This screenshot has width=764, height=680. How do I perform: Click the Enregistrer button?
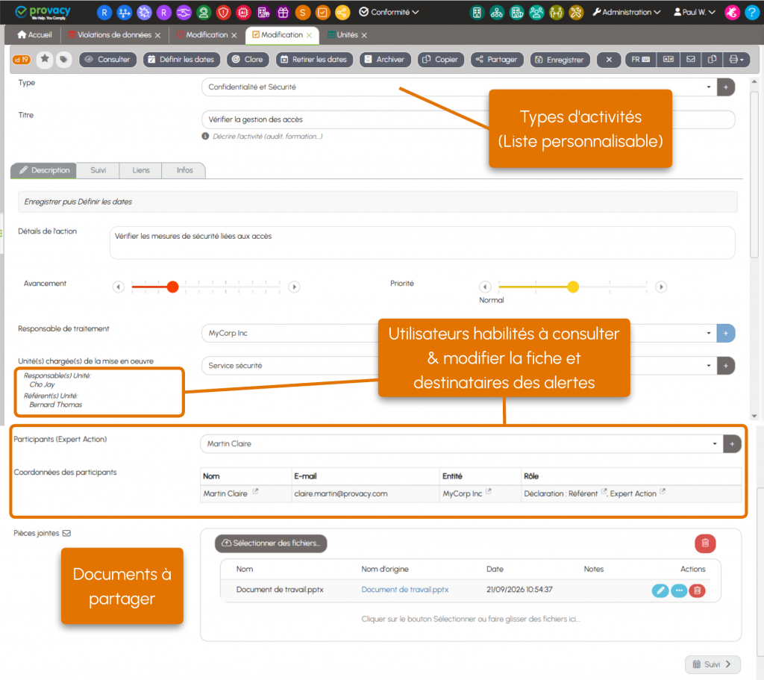[560, 60]
